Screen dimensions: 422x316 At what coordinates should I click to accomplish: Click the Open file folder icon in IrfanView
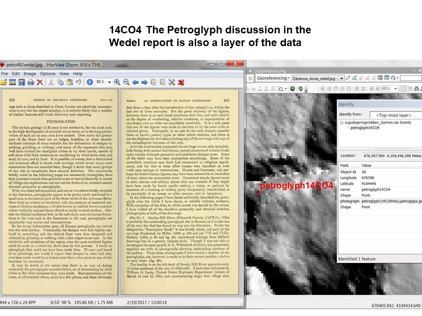[x=4, y=82]
